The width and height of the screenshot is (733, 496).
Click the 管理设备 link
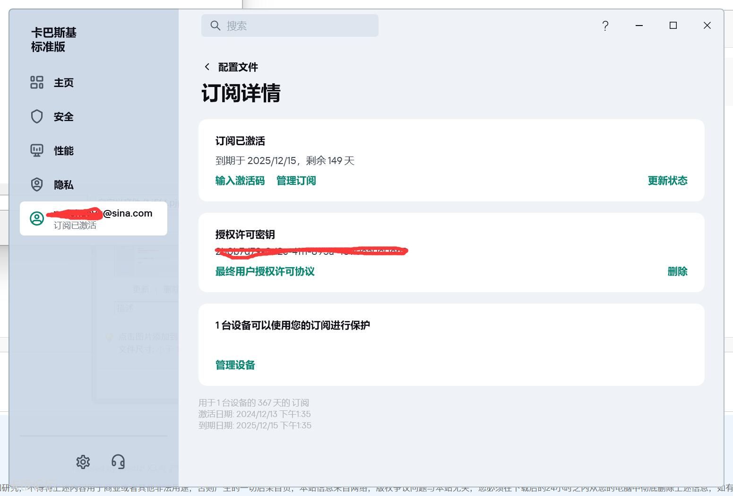tap(235, 365)
